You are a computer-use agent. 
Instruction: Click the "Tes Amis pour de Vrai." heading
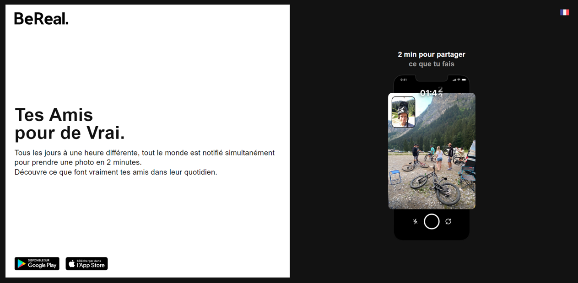point(70,124)
